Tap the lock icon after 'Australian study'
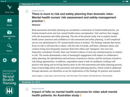The height and width of the screenshot is (97, 130). 80,95
